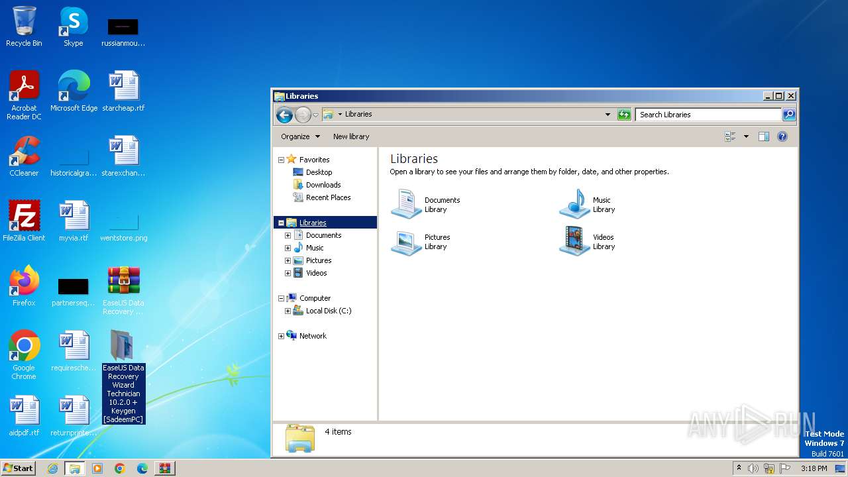This screenshot has width=848, height=477.
Task: Open the Music library icon
Action: tap(574, 204)
